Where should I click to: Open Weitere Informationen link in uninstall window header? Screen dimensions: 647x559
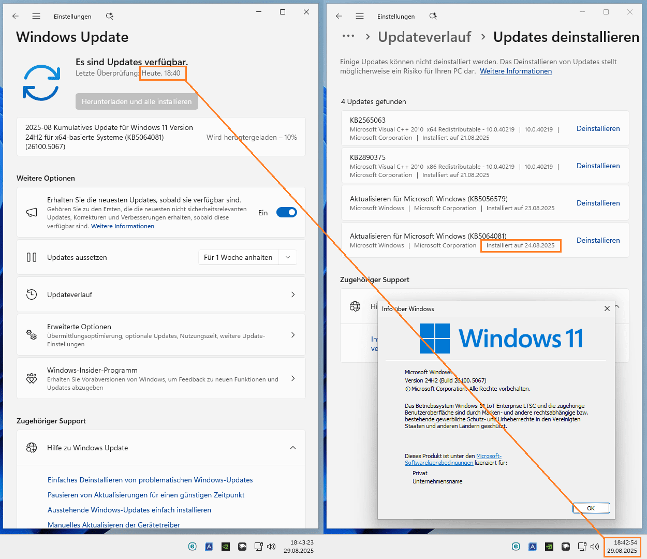pos(516,71)
